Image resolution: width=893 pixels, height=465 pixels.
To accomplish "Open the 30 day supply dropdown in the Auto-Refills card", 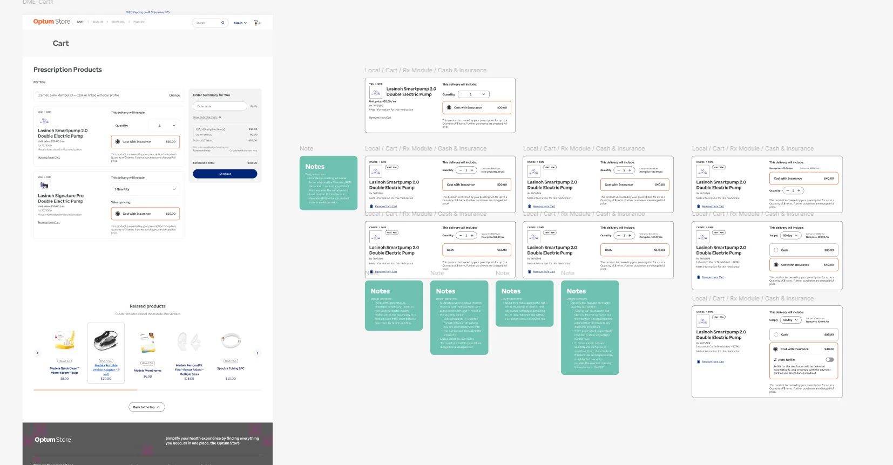I will click(x=790, y=320).
